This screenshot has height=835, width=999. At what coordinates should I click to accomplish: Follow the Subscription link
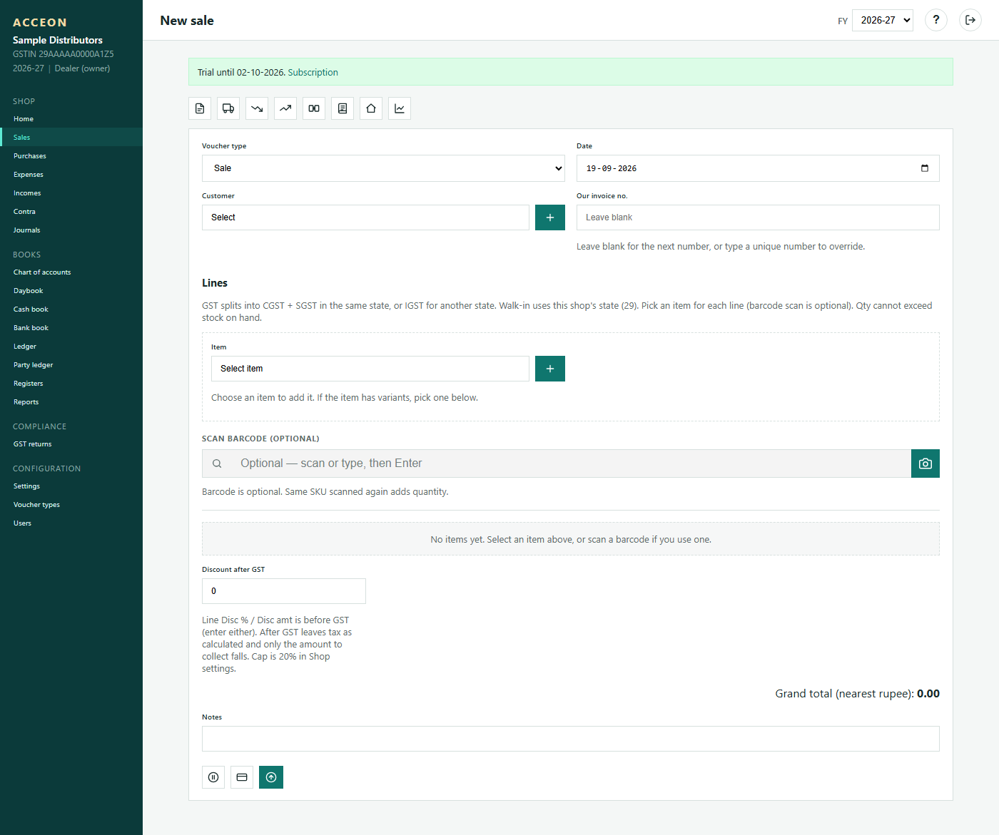point(313,72)
